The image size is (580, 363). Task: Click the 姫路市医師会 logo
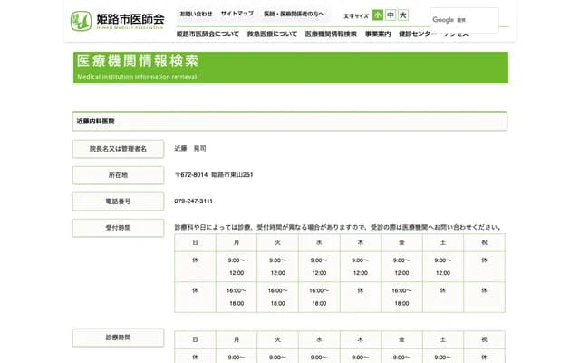pyautogui.click(x=117, y=20)
